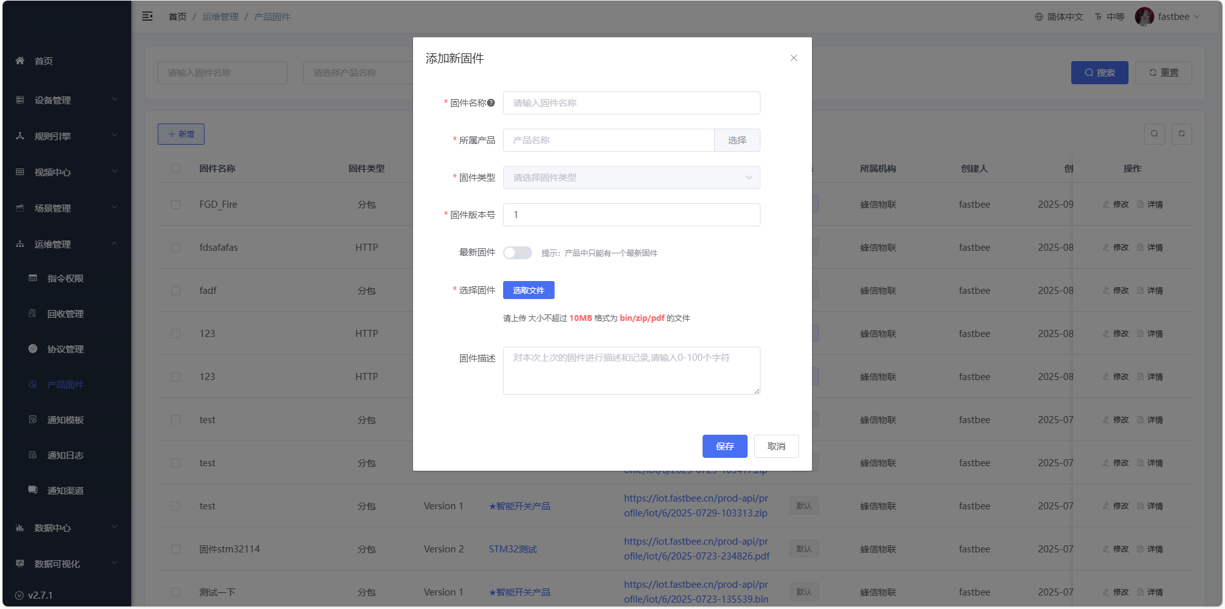Expand the 设备管理 sidebar menu
1225x609 pixels.
[x=66, y=100]
